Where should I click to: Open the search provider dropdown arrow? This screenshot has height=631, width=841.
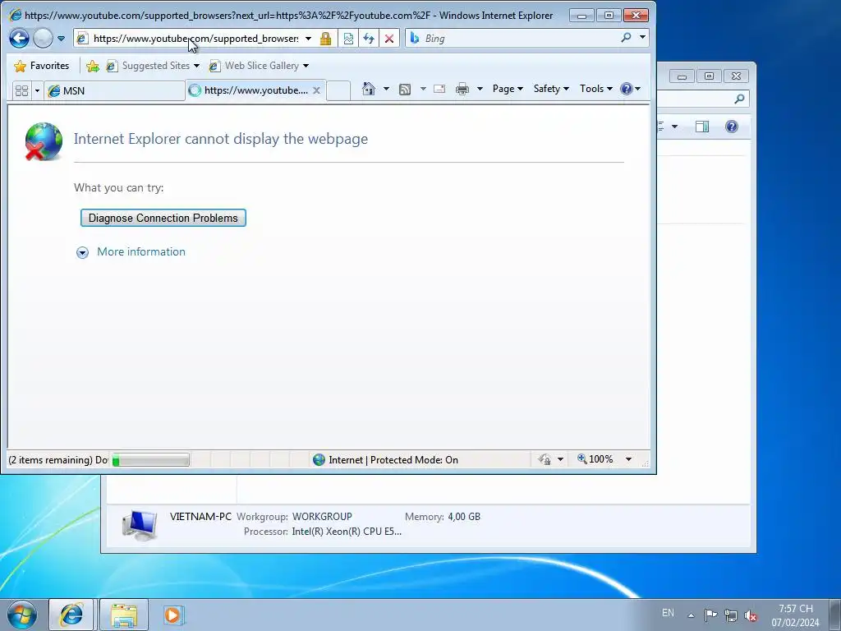[642, 38]
